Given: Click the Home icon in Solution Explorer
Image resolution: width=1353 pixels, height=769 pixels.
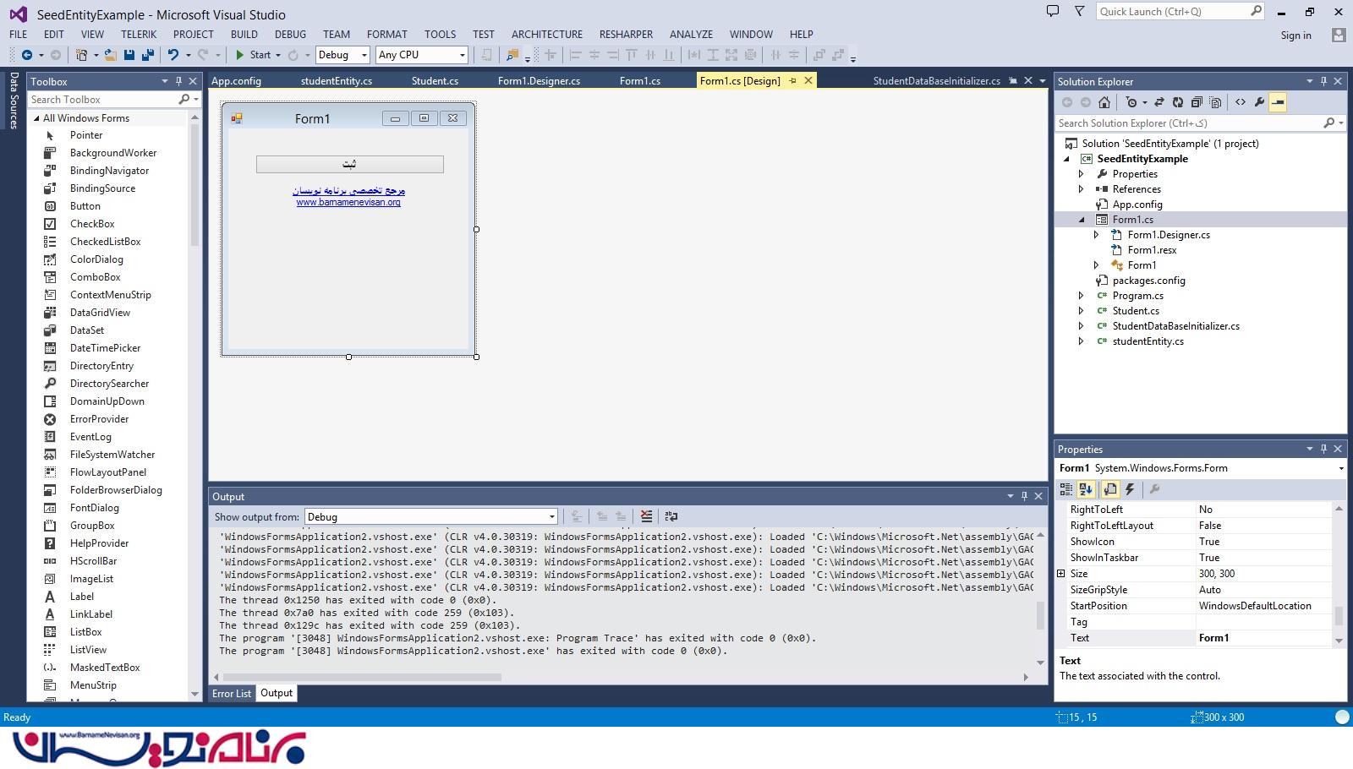Looking at the screenshot, I should tap(1104, 102).
